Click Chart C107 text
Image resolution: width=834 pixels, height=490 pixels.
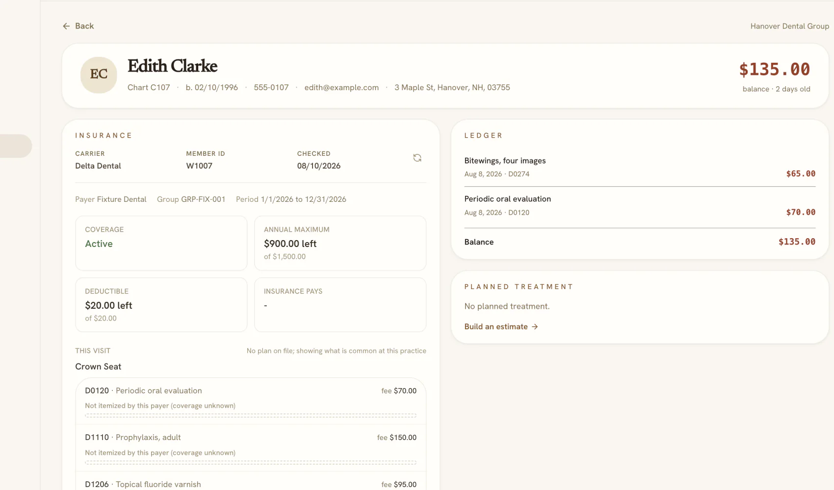[x=149, y=87]
